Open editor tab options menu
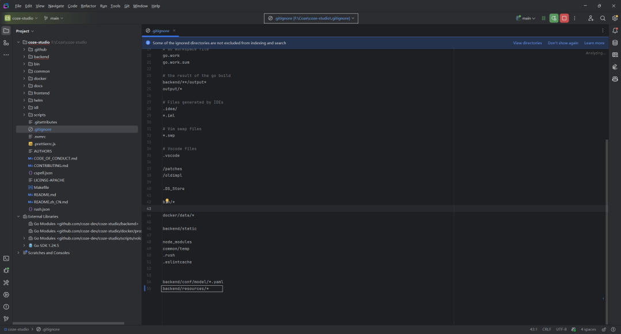Screen dimensions: 621x334 tap(603, 31)
